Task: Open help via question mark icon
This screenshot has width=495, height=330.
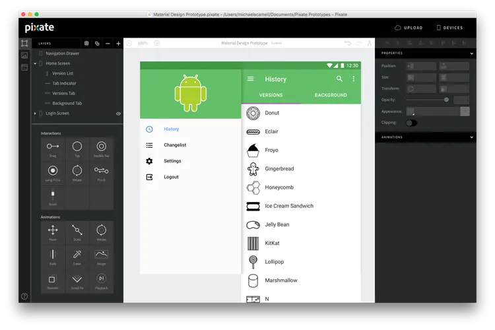Action: click(x=24, y=296)
